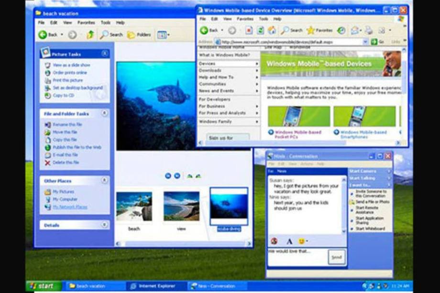Click E-mail this file

[x=61, y=155]
